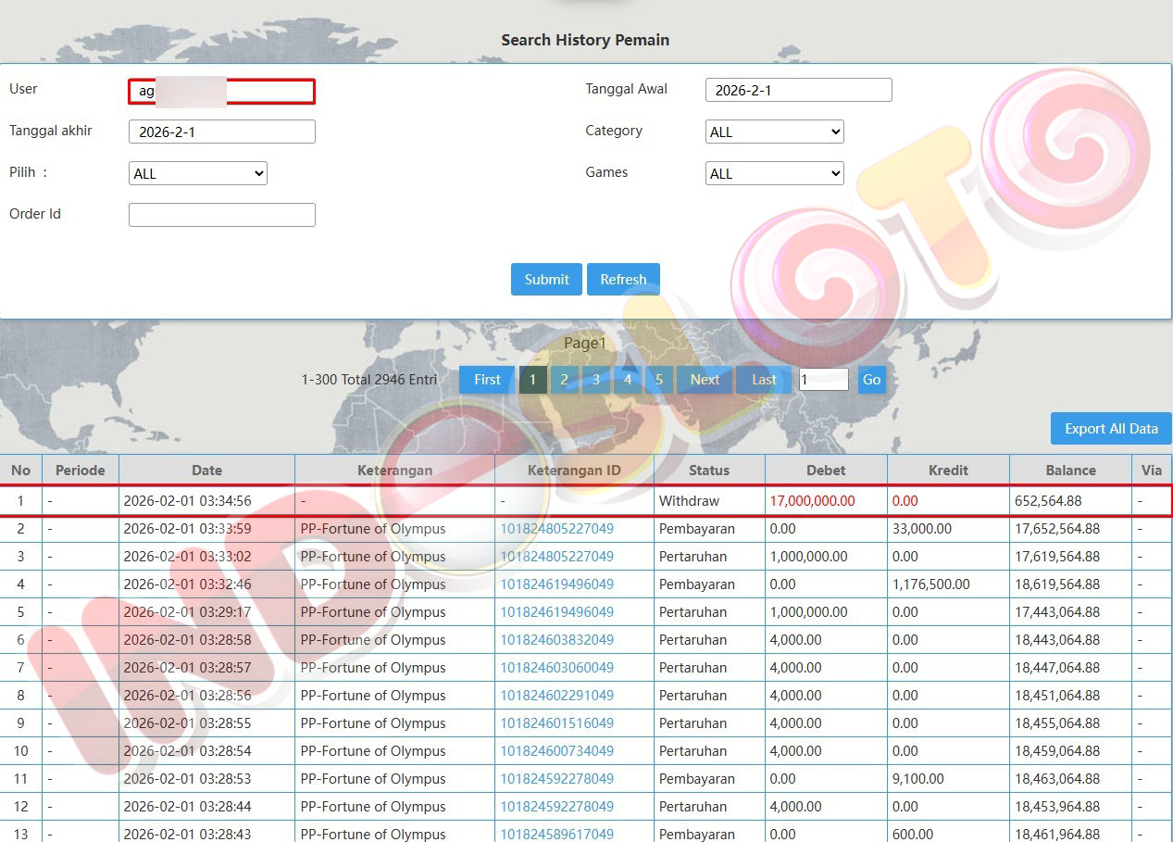Click the Refresh button

(x=623, y=280)
